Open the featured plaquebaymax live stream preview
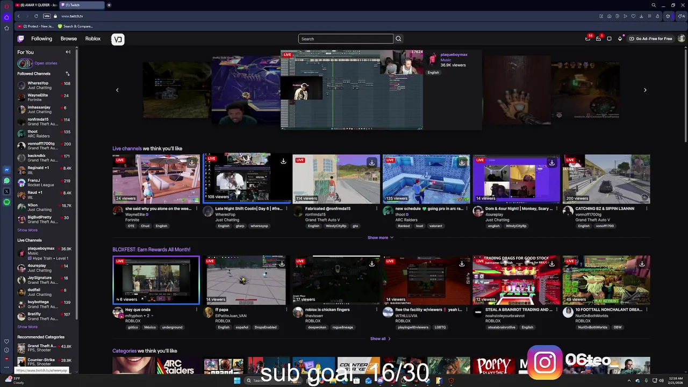 (x=352, y=90)
